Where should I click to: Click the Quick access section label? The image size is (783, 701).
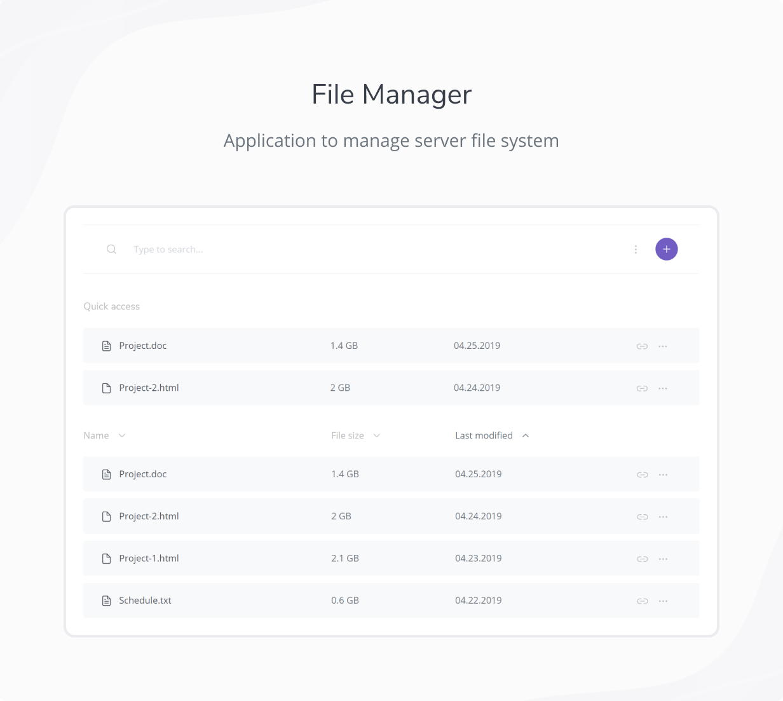click(x=111, y=306)
